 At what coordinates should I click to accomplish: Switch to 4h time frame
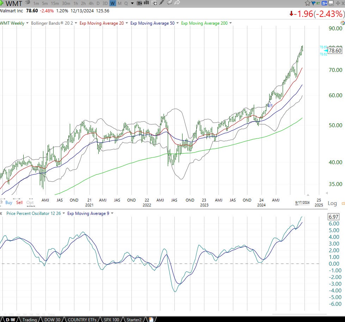[x=91, y=3]
